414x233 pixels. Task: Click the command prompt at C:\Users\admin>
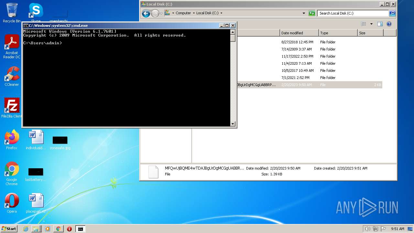[42, 43]
